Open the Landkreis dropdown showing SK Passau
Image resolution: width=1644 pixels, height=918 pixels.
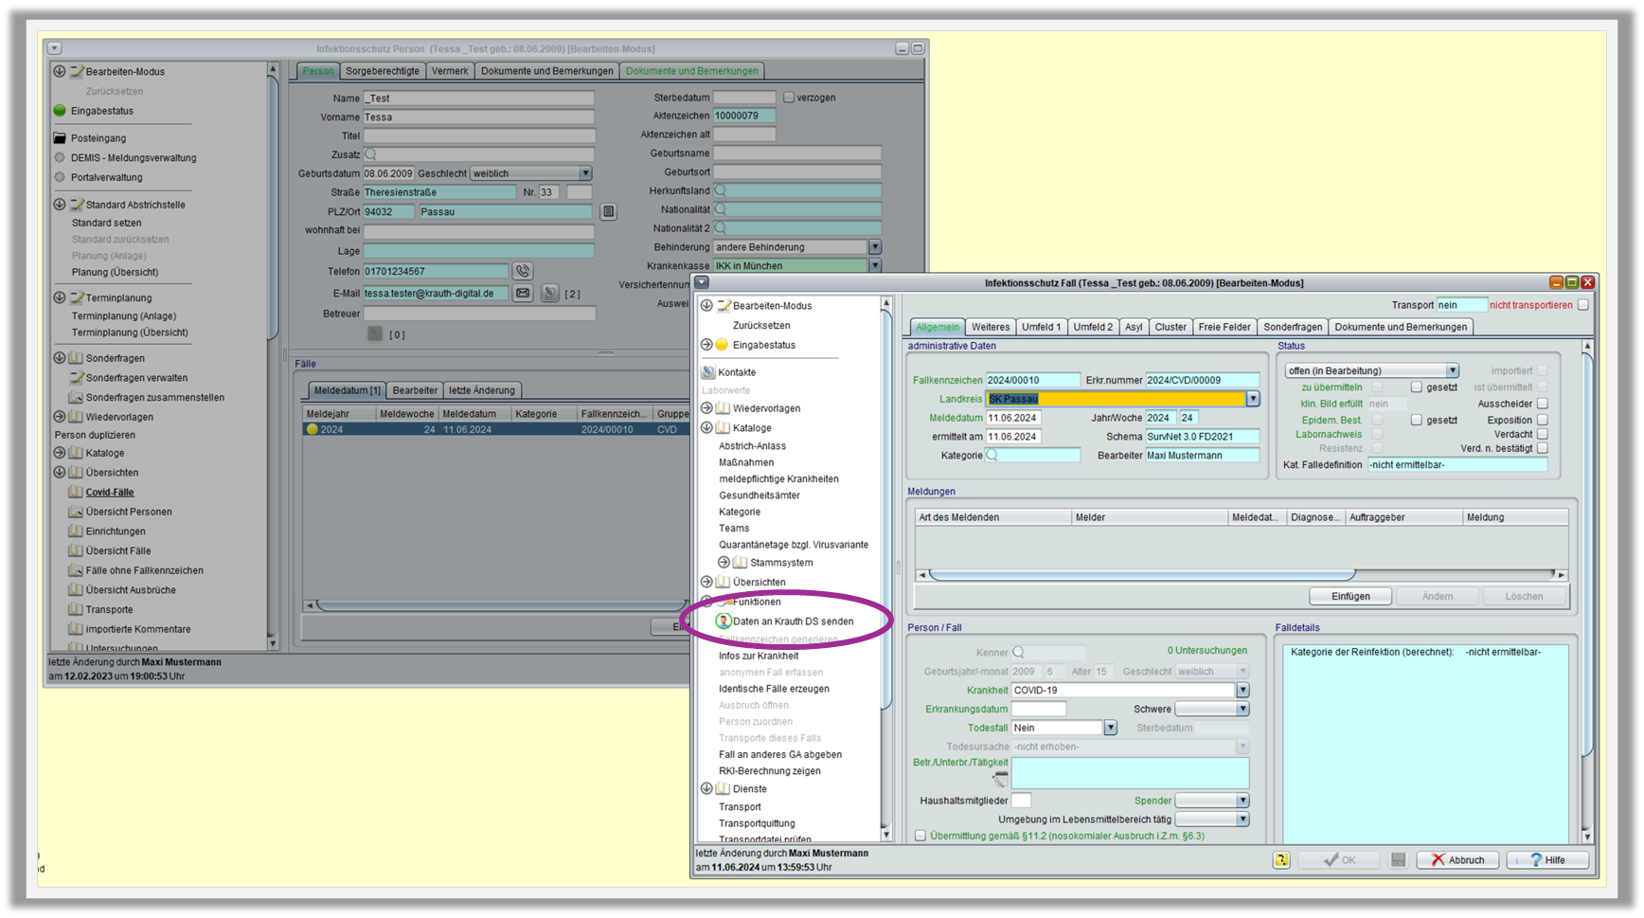point(1253,399)
